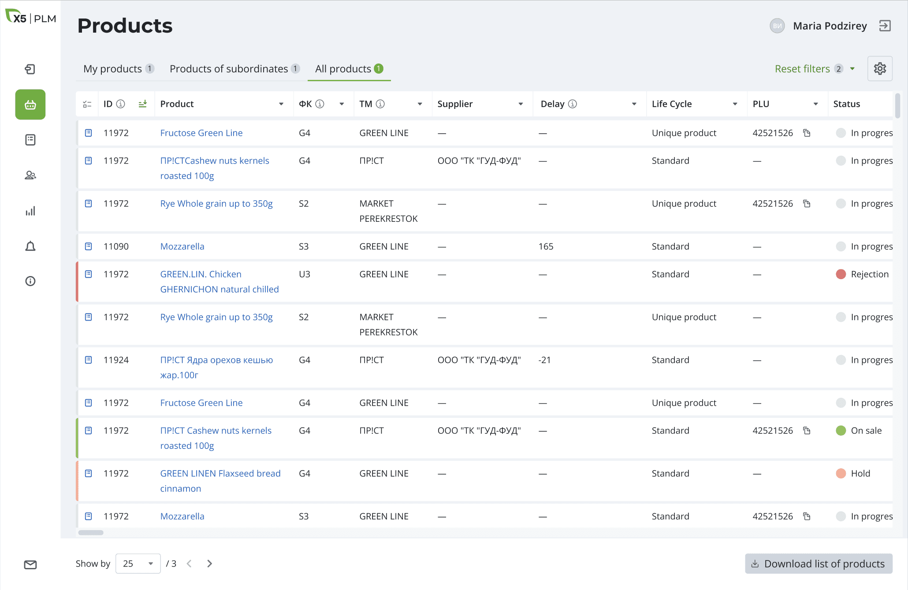Open the products basket sidebar icon
This screenshot has height=590, width=908.
click(x=30, y=105)
